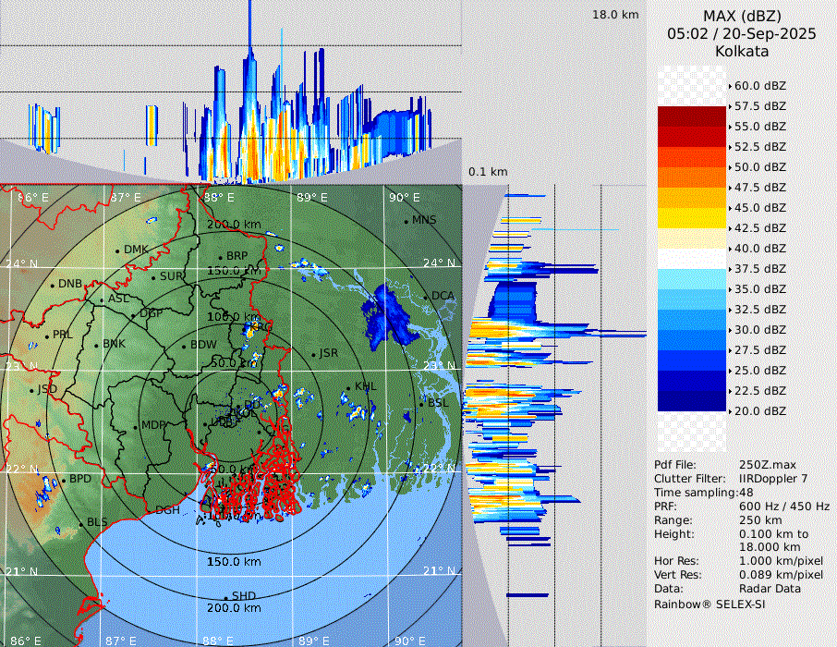Select the KHL station dot
This screenshot has width=837, height=647.
pyautogui.click(x=349, y=387)
